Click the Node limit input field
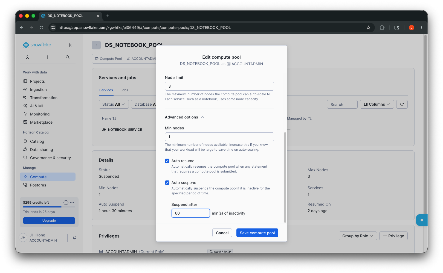Viewport: 443px width, 273px height. coord(219,86)
